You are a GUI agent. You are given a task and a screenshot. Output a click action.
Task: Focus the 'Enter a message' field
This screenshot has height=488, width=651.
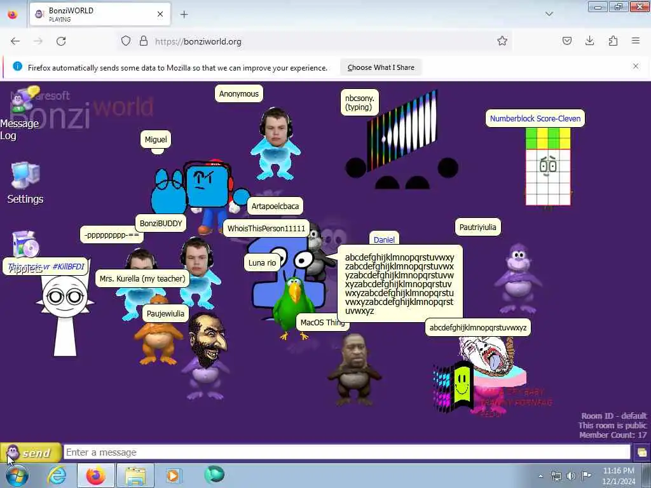tap(346, 452)
